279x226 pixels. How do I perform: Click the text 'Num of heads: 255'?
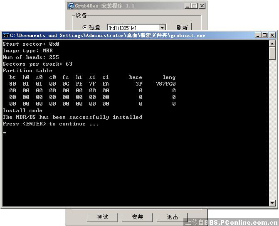click(x=31, y=57)
